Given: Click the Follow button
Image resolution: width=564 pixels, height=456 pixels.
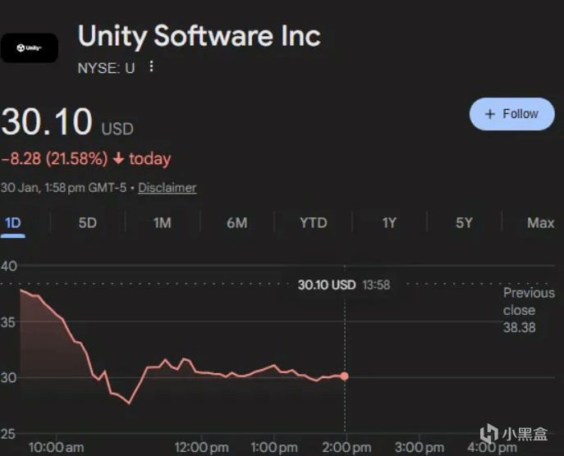Looking at the screenshot, I should (x=511, y=114).
